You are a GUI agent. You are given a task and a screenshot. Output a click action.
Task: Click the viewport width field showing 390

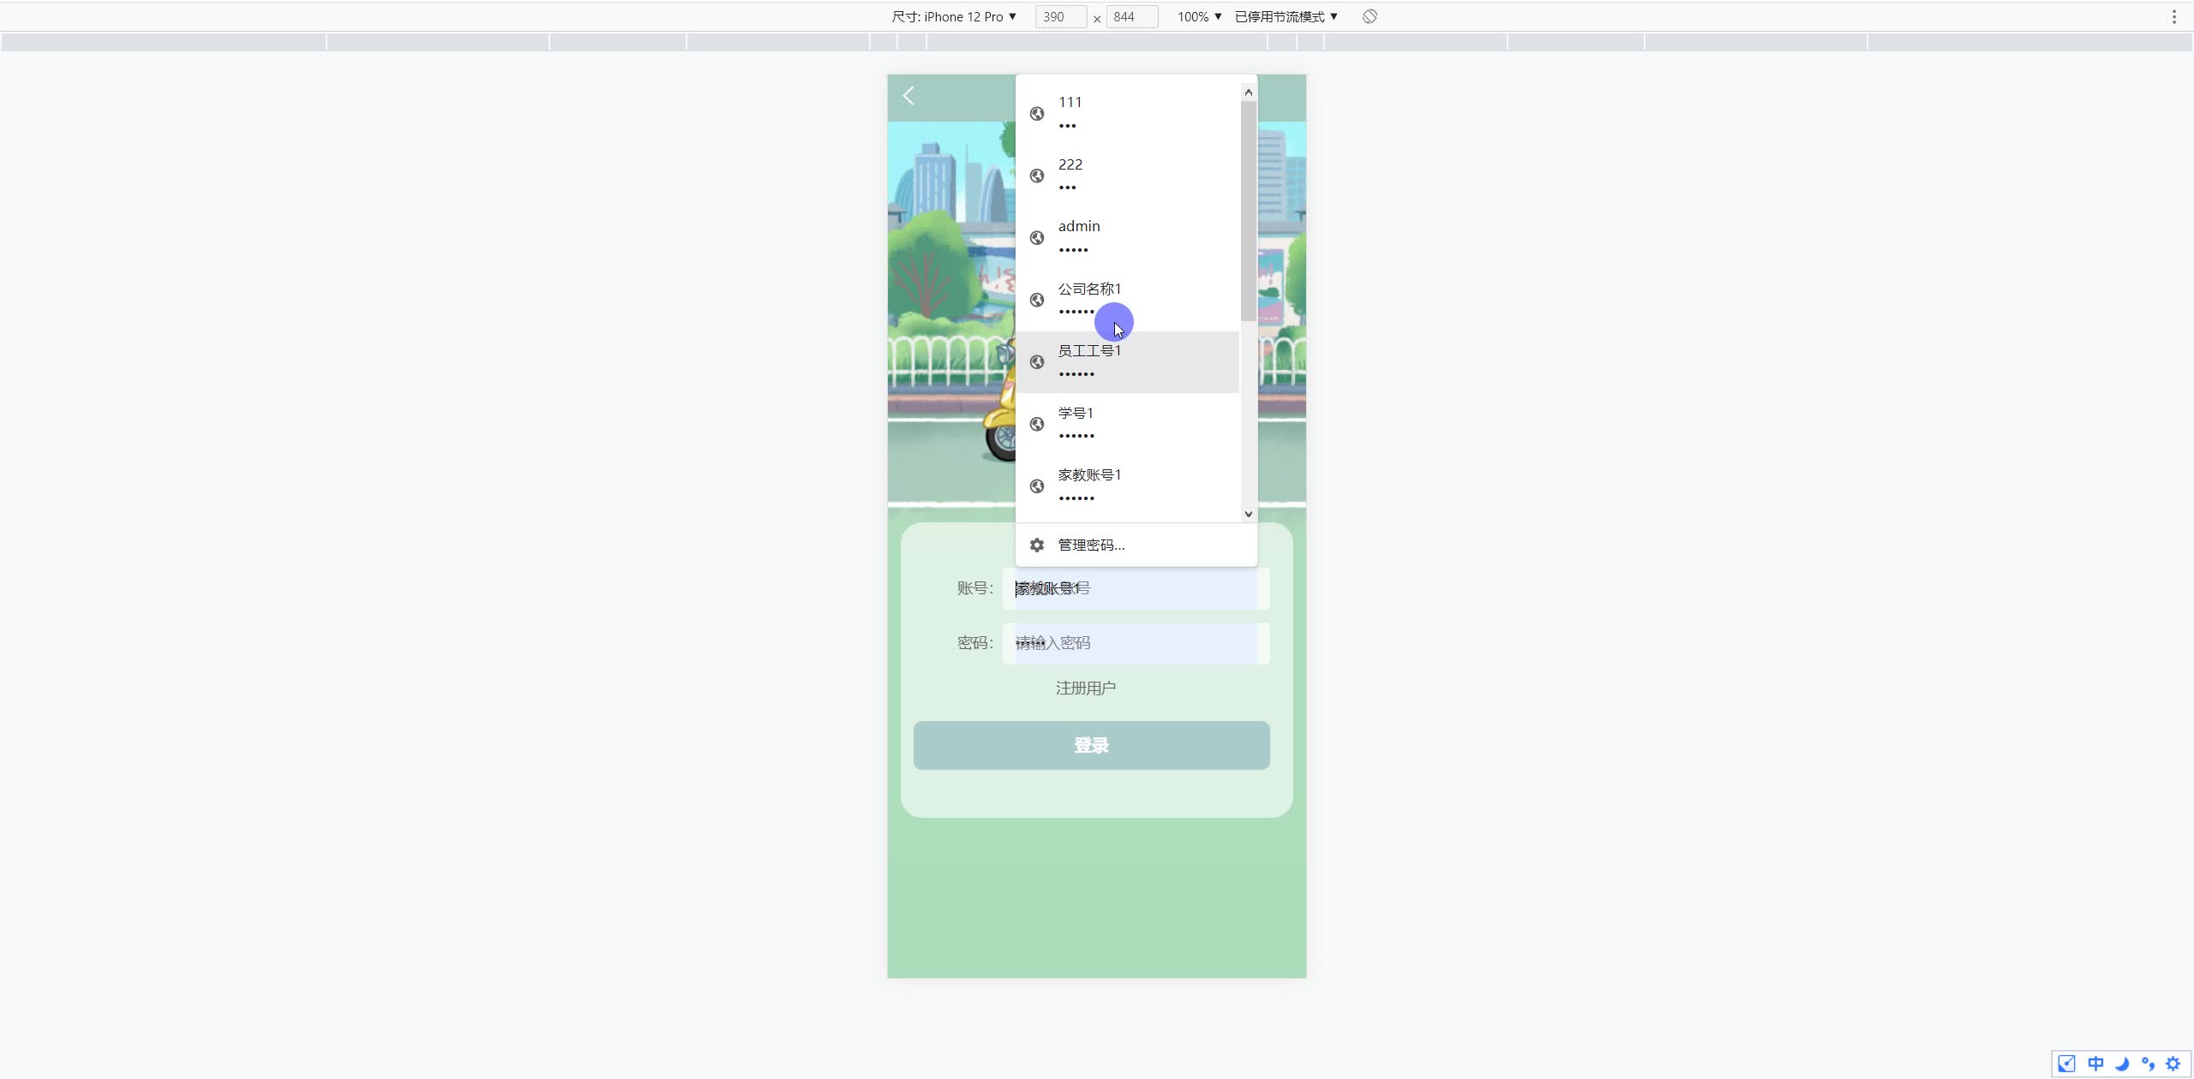[x=1060, y=16]
